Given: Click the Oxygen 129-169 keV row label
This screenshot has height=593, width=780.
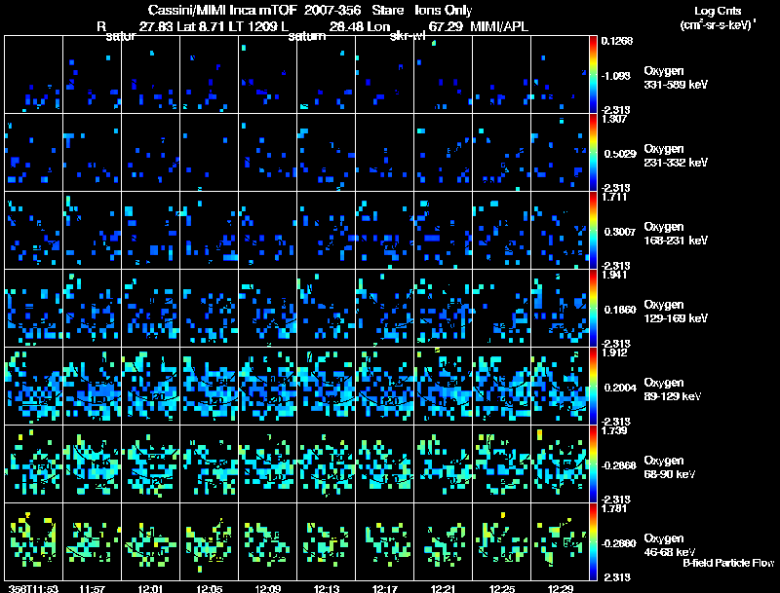Looking at the screenshot, I should click(x=676, y=310).
